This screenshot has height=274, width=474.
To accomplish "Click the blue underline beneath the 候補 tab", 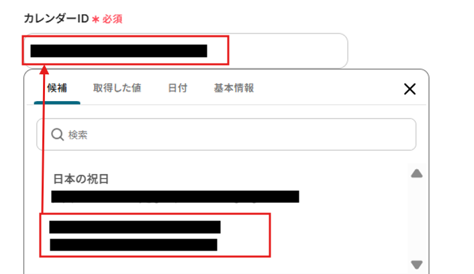I will click(x=57, y=103).
